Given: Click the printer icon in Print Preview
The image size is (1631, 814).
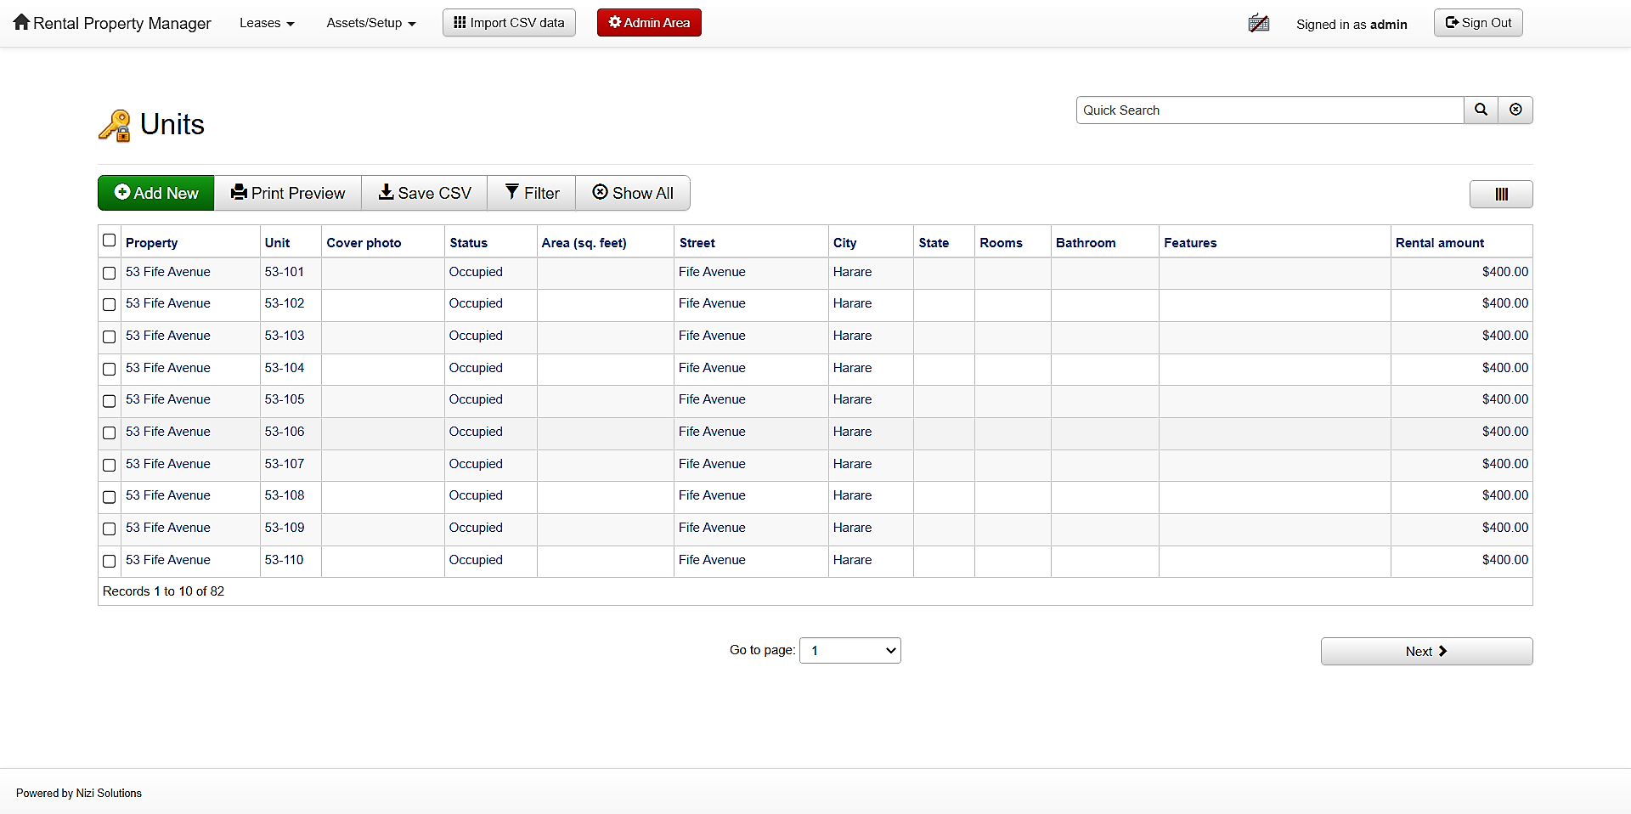Looking at the screenshot, I should (x=239, y=193).
